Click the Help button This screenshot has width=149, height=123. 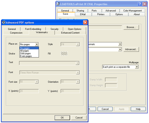coord(138,109)
